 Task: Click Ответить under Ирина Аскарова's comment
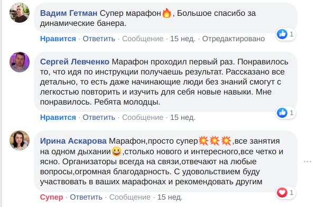[86, 197]
